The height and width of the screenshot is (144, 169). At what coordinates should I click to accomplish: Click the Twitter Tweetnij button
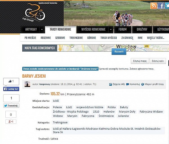pos(11,106)
